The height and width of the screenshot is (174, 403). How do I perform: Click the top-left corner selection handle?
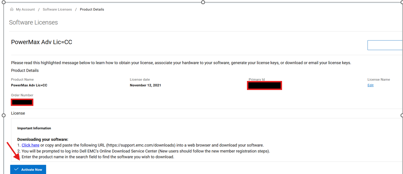pyautogui.click(x=4, y=2)
